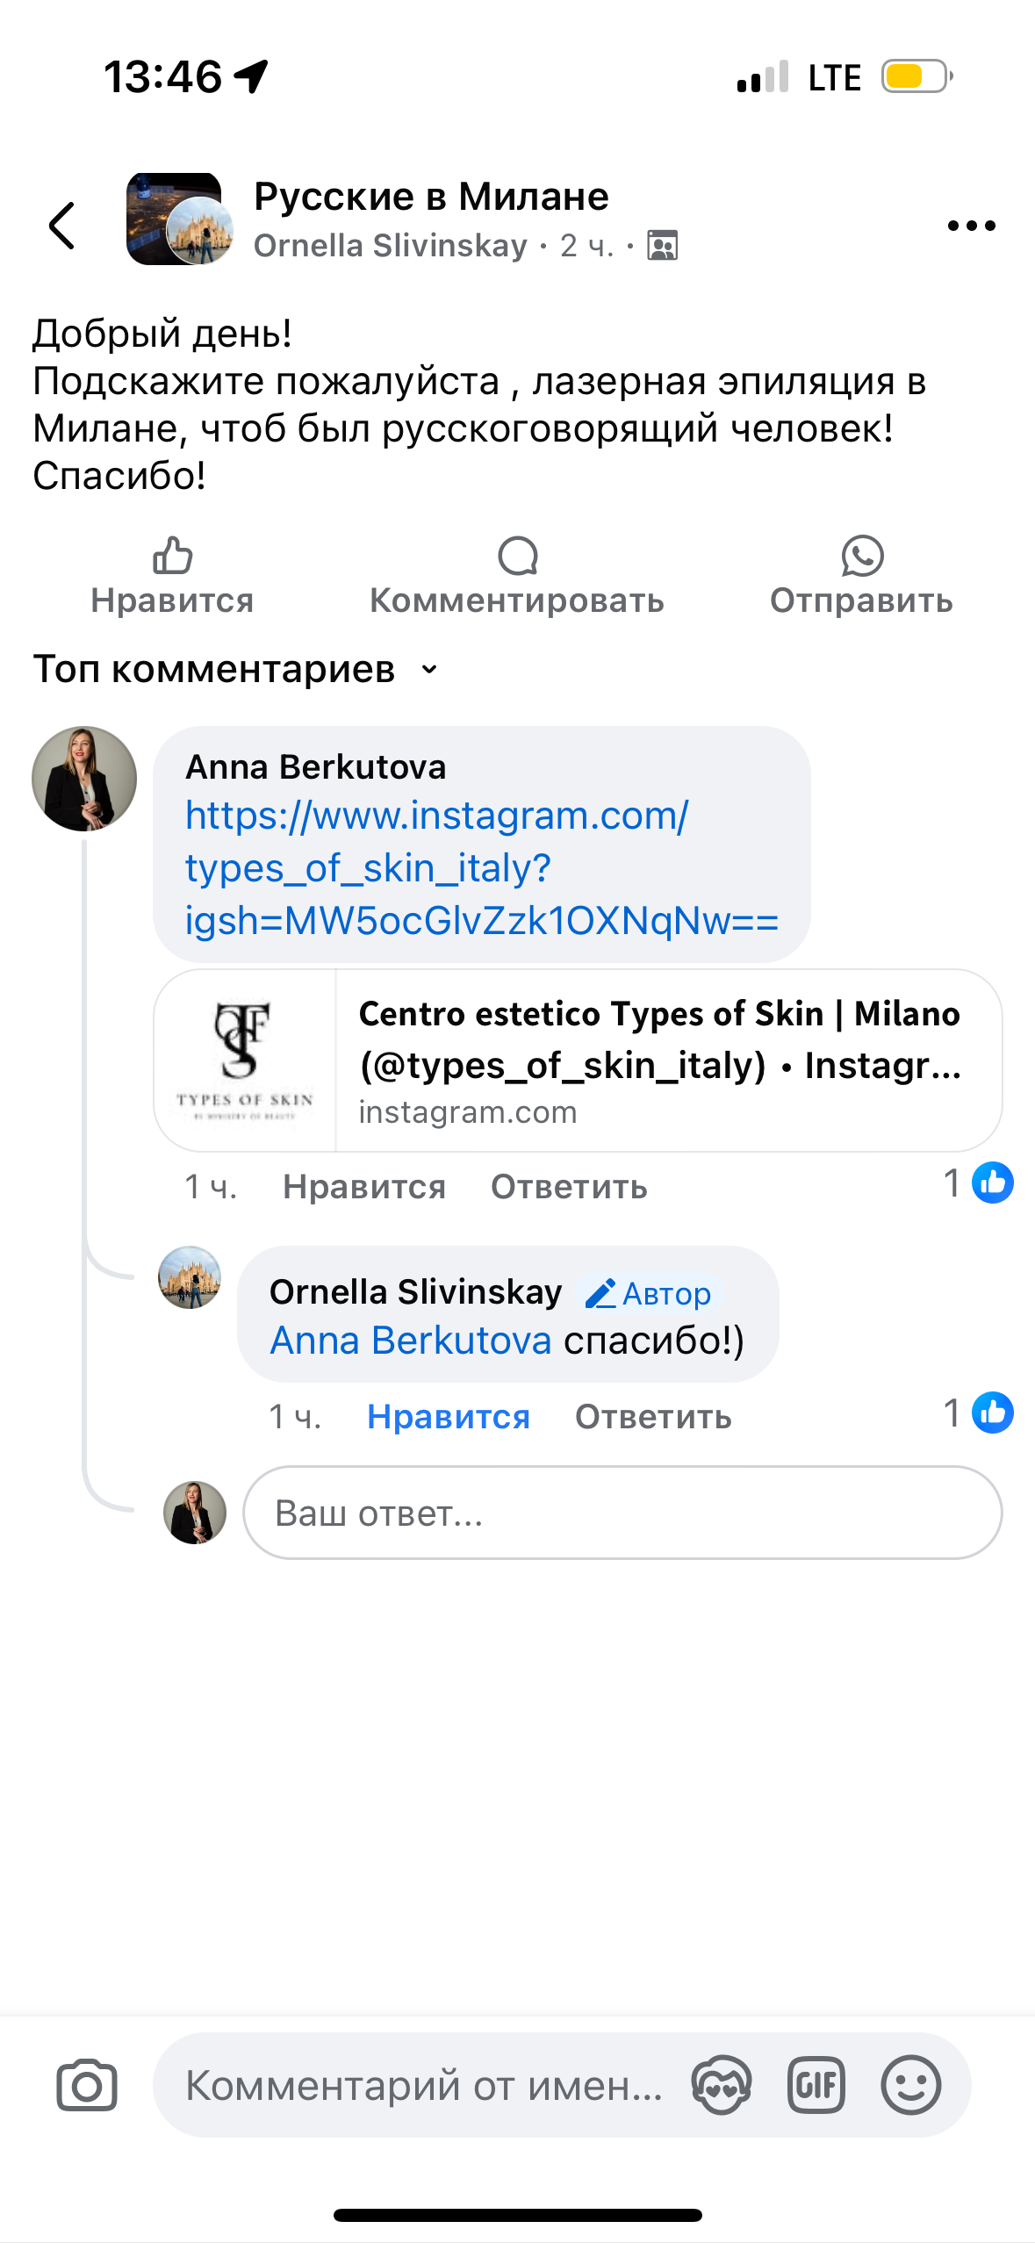Toggle Нравится on Ornella's reply

[x=448, y=1417]
